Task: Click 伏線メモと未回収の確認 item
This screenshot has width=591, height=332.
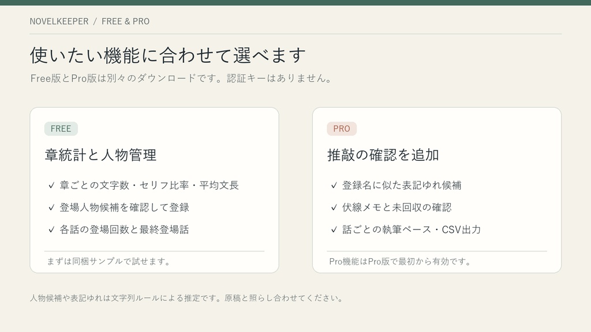Action: point(397,207)
